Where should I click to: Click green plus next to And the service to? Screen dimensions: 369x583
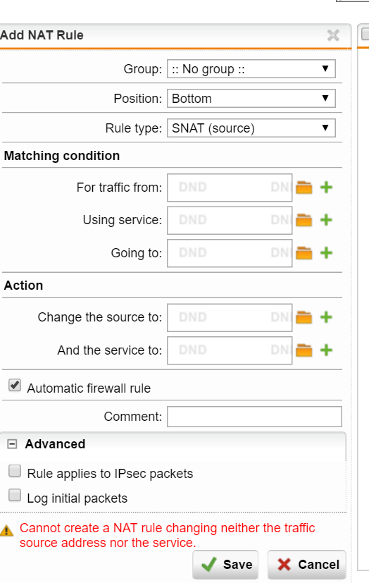point(326,350)
